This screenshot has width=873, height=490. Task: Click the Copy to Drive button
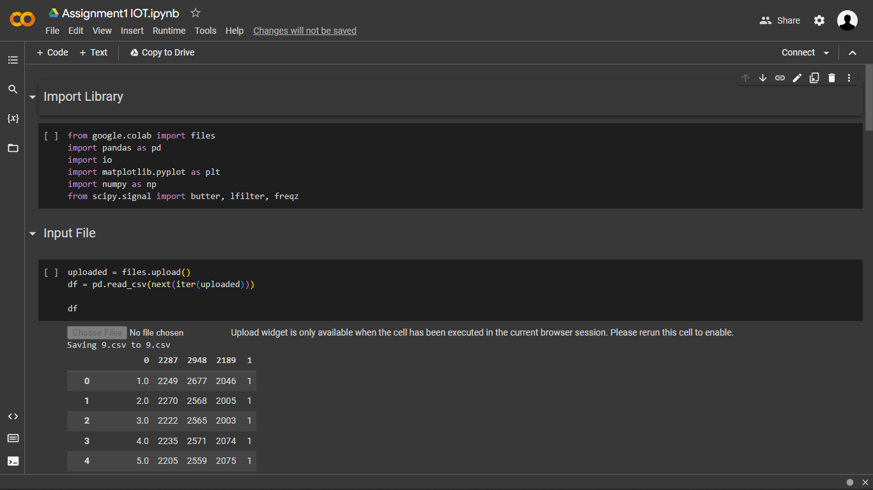162,52
